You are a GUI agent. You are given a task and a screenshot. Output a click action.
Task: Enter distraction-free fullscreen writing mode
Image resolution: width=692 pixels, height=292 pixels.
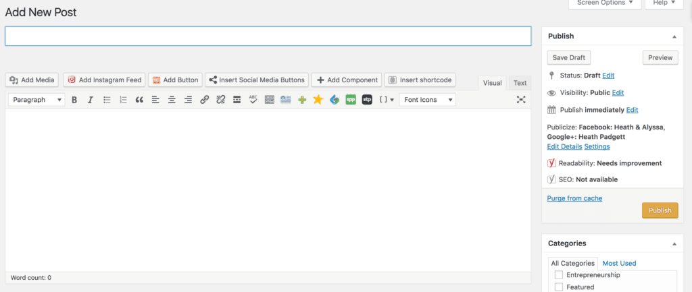point(521,100)
